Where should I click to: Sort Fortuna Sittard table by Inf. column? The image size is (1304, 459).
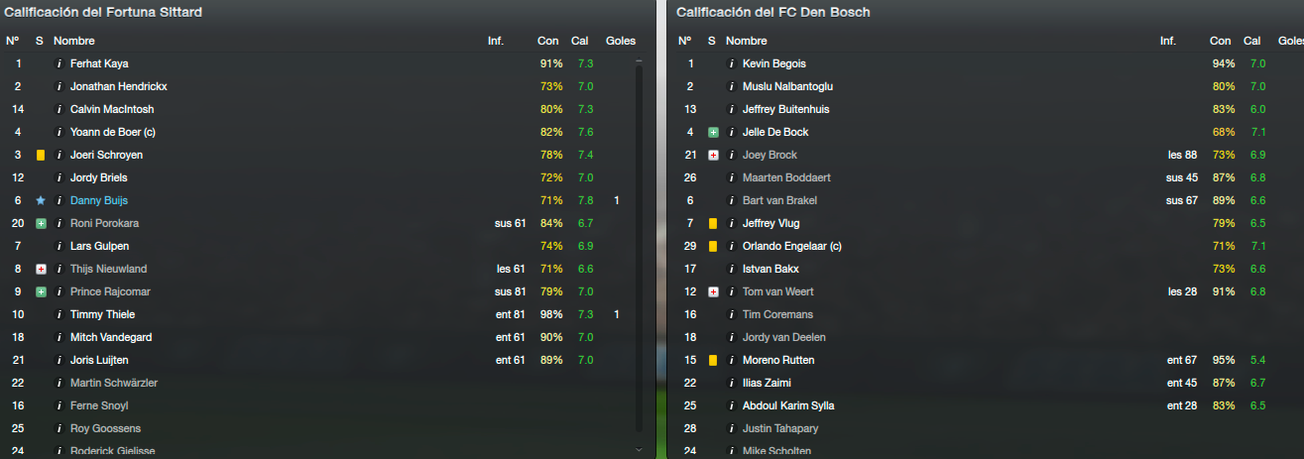coord(496,41)
